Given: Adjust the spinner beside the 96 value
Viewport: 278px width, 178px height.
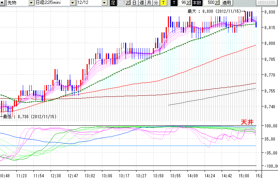Looking at the screenshot, I should tap(188, 3).
